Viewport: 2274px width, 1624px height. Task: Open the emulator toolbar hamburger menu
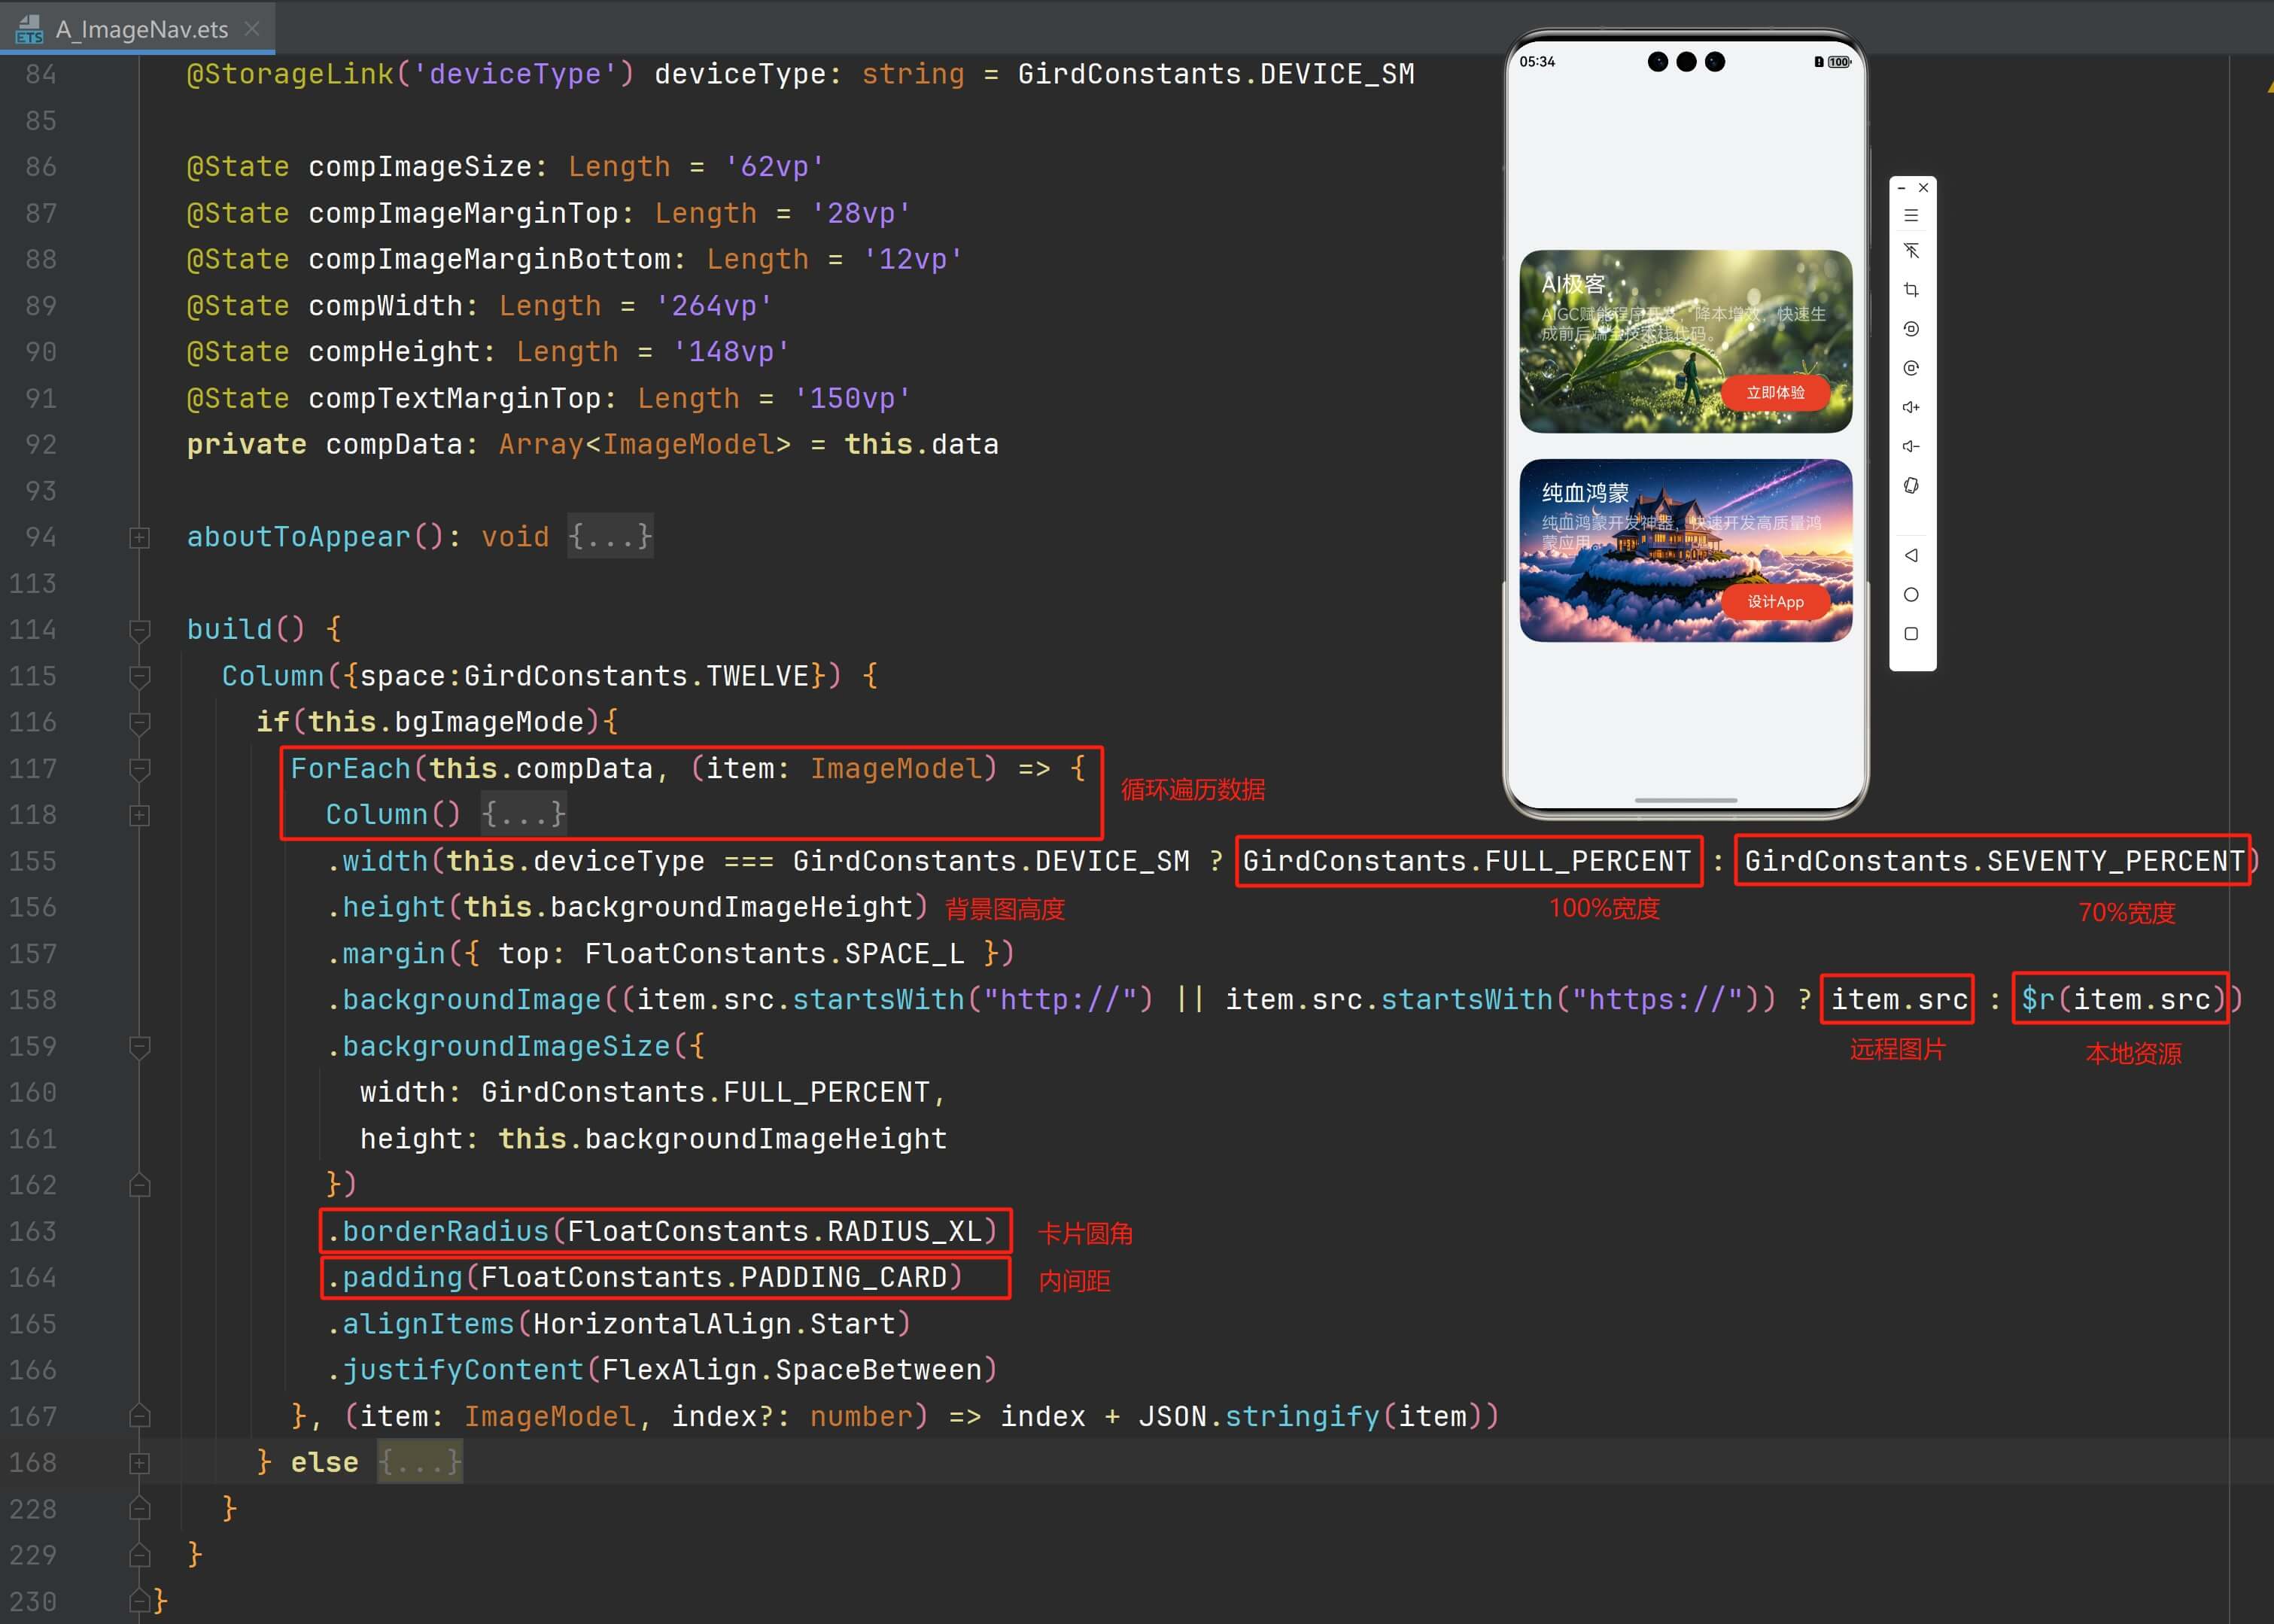coord(1910,215)
